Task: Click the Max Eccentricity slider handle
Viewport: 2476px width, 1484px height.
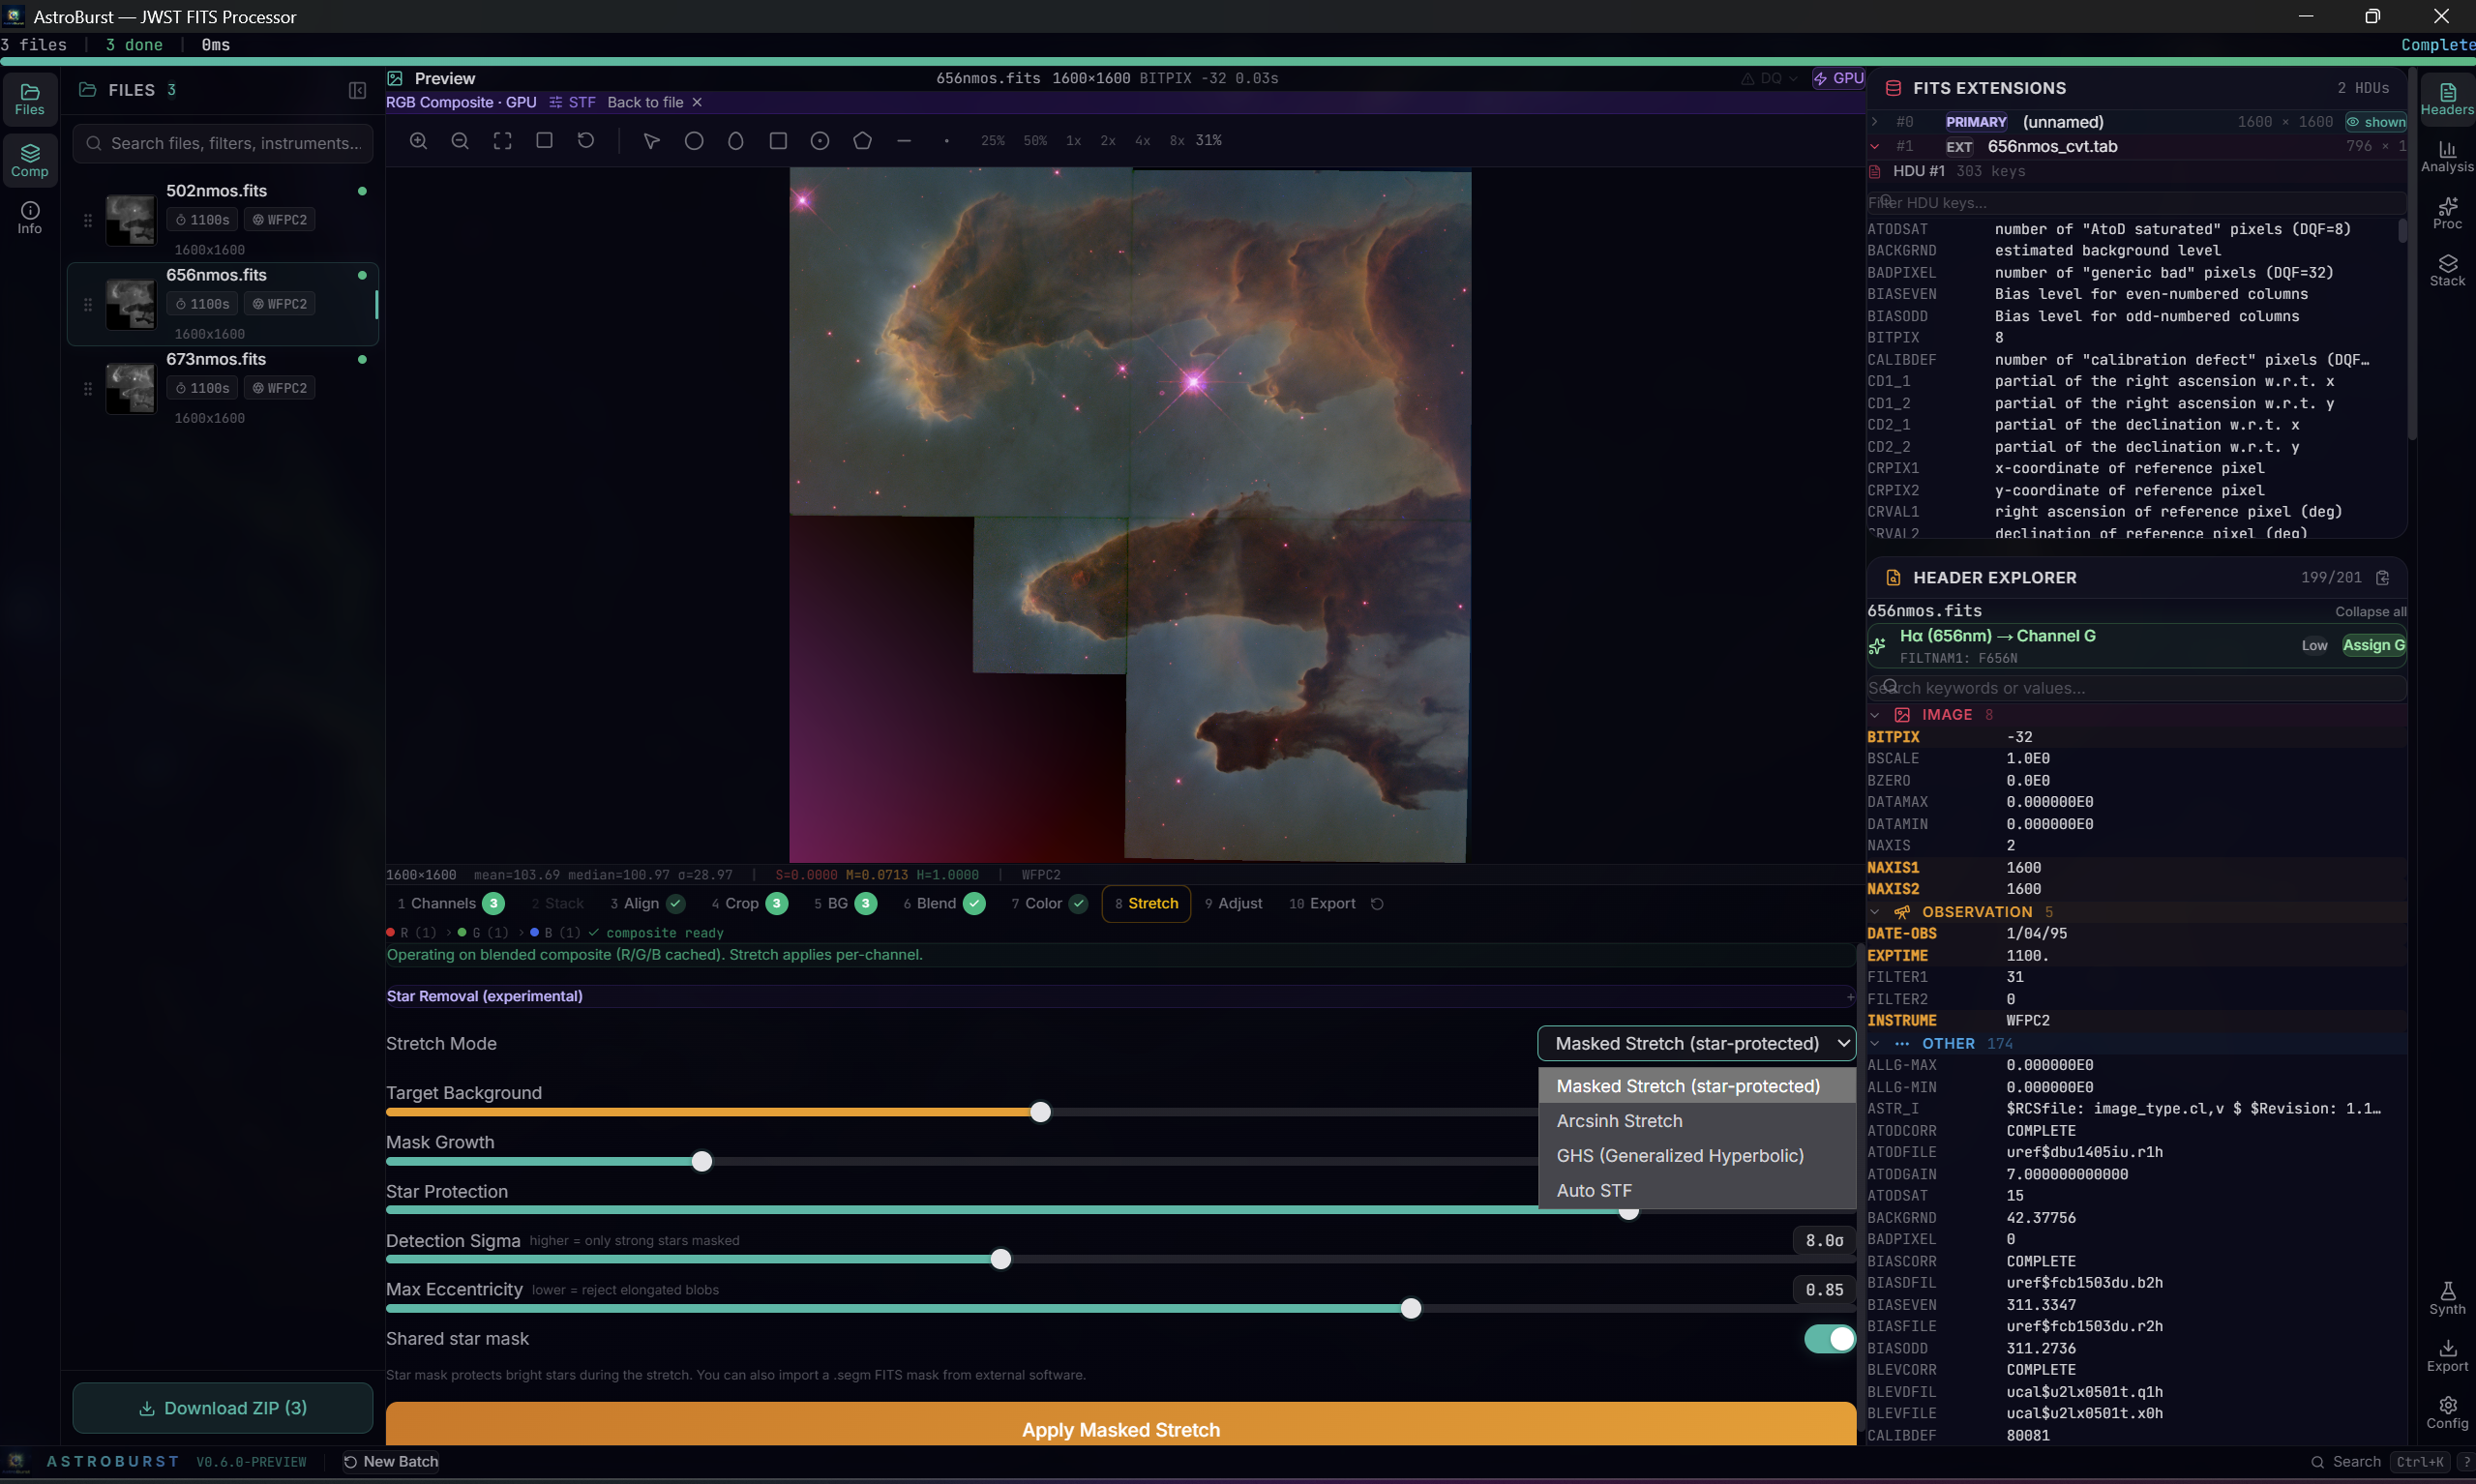Action: pyautogui.click(x=1410, y=1309)
